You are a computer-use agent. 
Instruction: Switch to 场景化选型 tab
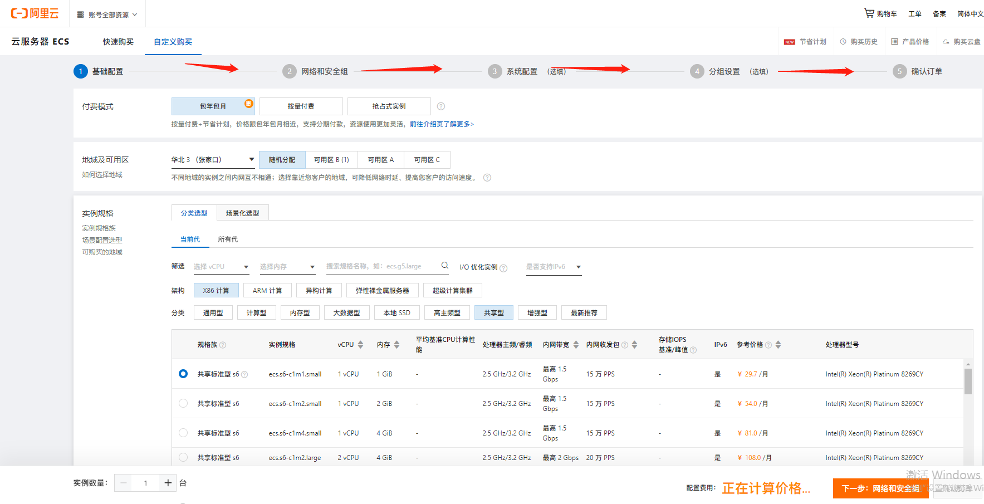[x=243, y=213]
